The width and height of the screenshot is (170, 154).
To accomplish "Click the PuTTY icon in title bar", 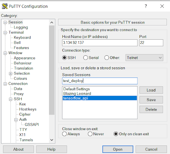I will coord(5,6).
